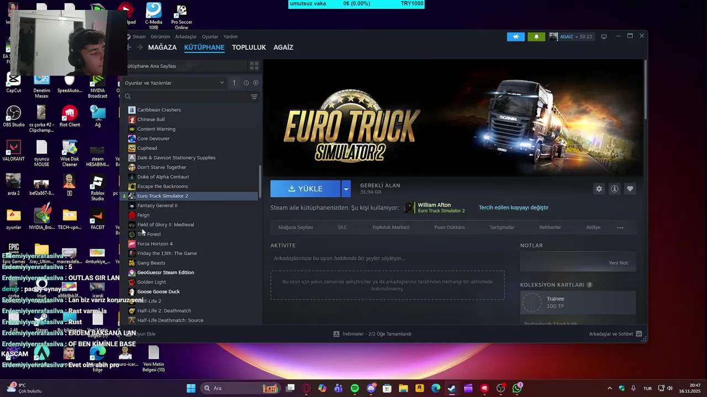Viewport: 707px width, 397px height.
Task: Open game settings gear icon
Action: click(x=599, y=189)
